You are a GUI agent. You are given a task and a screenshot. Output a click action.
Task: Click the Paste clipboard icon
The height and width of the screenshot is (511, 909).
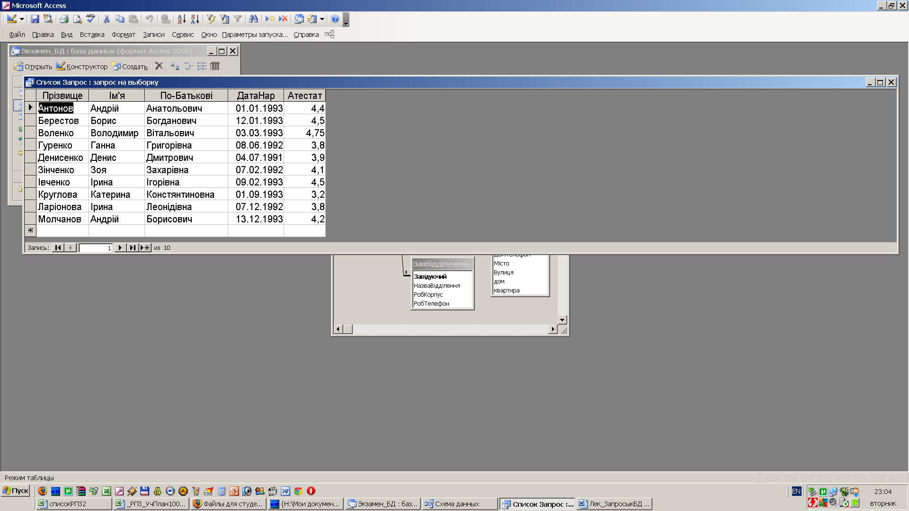134,19
